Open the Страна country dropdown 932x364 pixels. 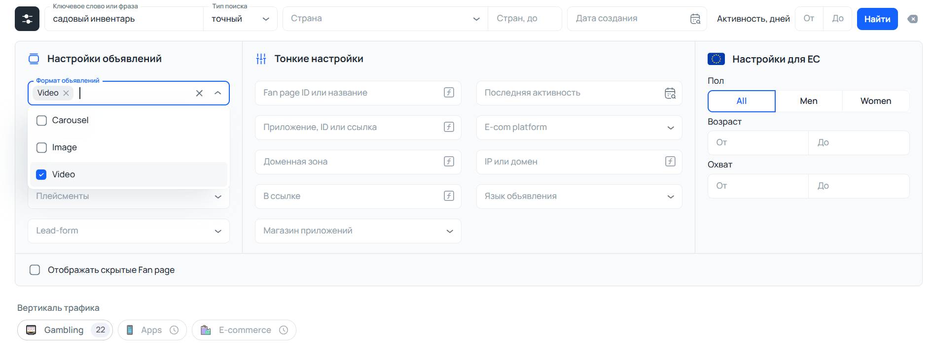point(385,19)
